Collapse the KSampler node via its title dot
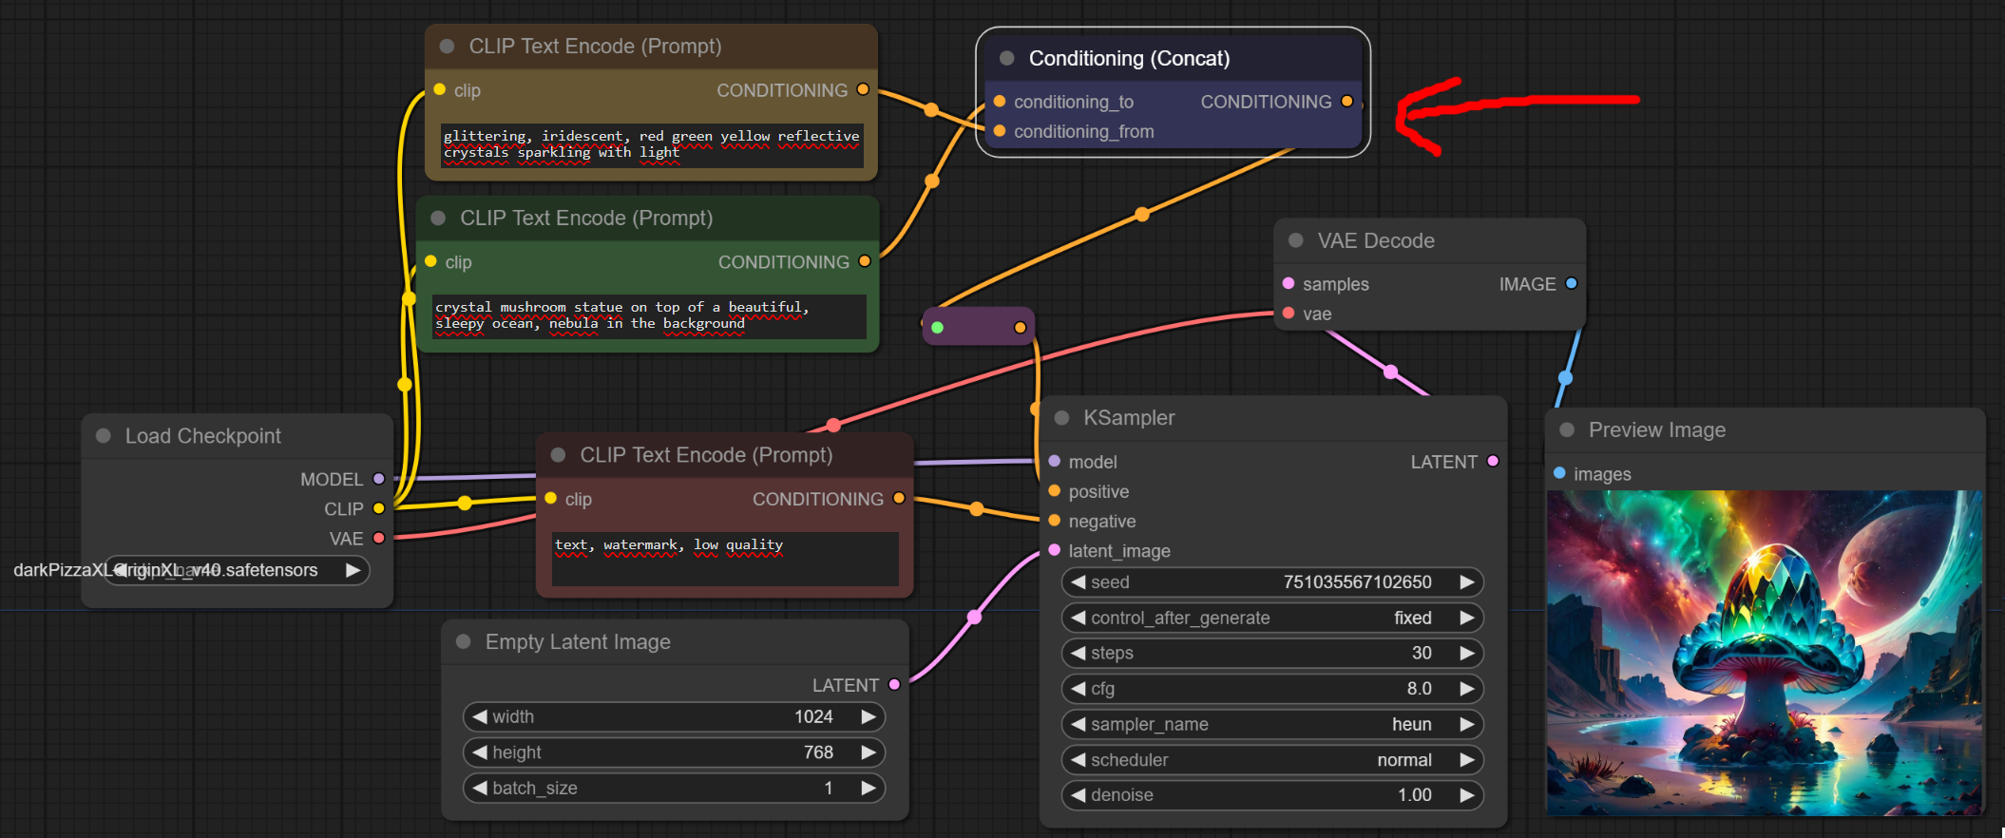 tap(1061, 418)
